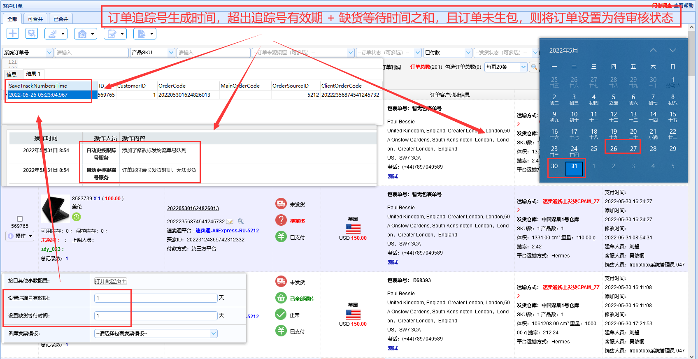
Task: Switch to the 可合并 tab
Action: click(x=35, y=19)
